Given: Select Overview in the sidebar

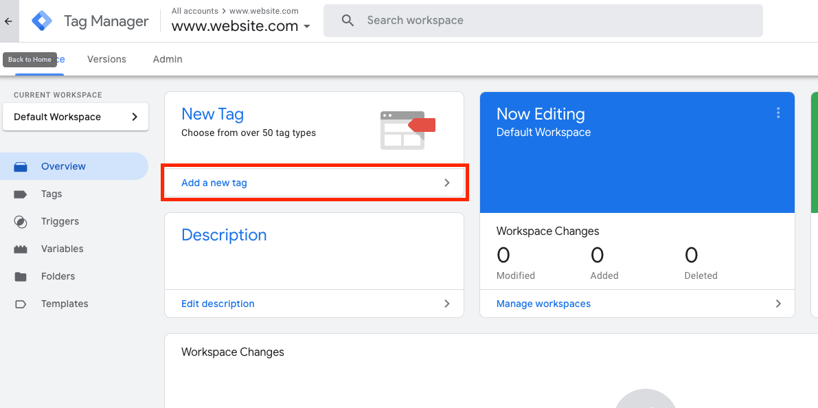Looking at the screenshot, I should coord(74,166).
